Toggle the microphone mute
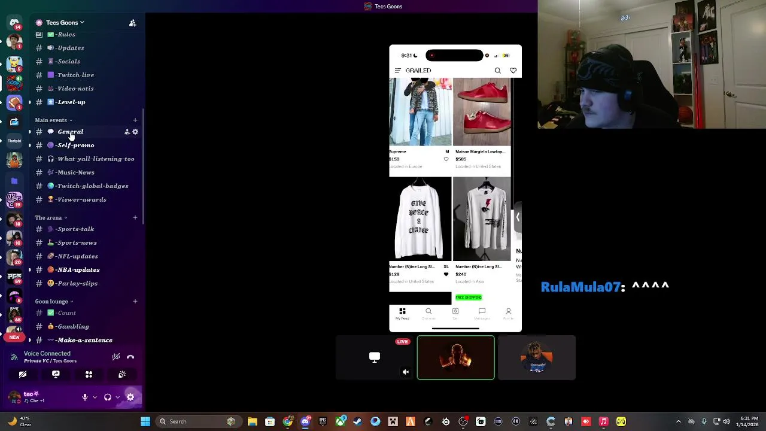This screenshot has width=766, height=431. coord(85,397)
